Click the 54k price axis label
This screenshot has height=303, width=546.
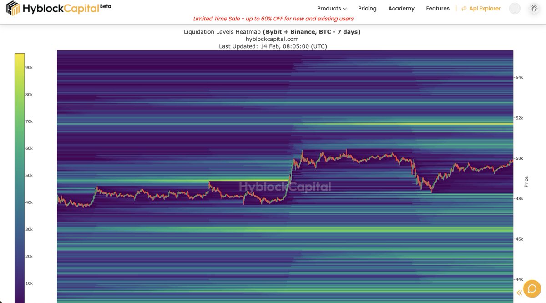(x=519, y=78)
